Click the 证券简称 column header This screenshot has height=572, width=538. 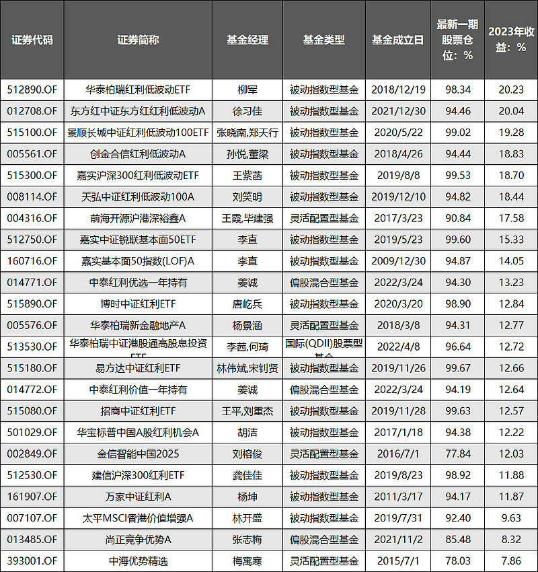click(138, 40)
